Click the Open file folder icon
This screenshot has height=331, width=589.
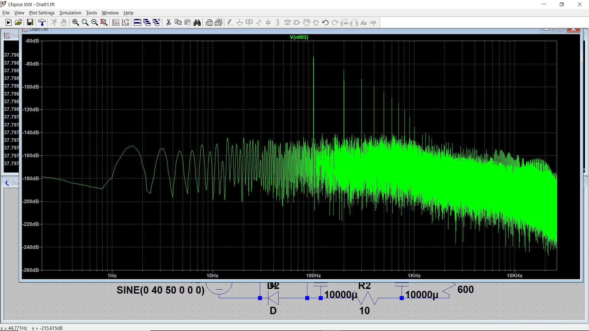point(18,22)
